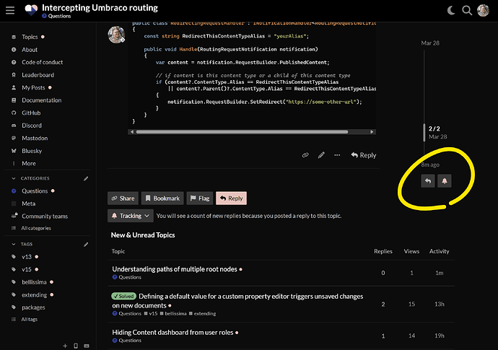Open post author's avatar
This screenshot has width=498, height=350.
click(x=116, y=35)
